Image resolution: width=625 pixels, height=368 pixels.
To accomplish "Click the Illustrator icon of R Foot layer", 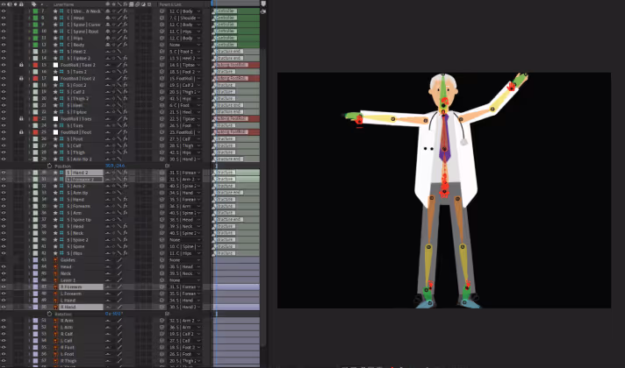I will tap(55, 347).
